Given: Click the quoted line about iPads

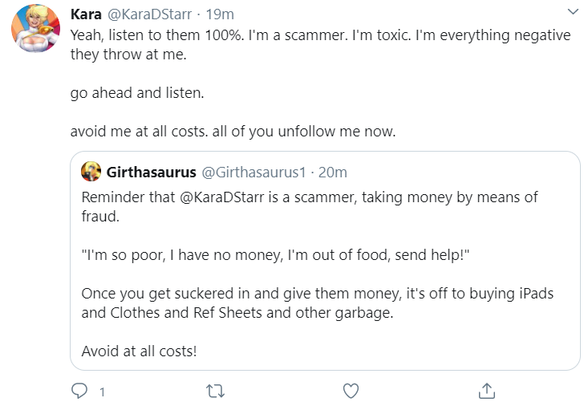Looking at the screenshot, I should [x=318, y=294].
